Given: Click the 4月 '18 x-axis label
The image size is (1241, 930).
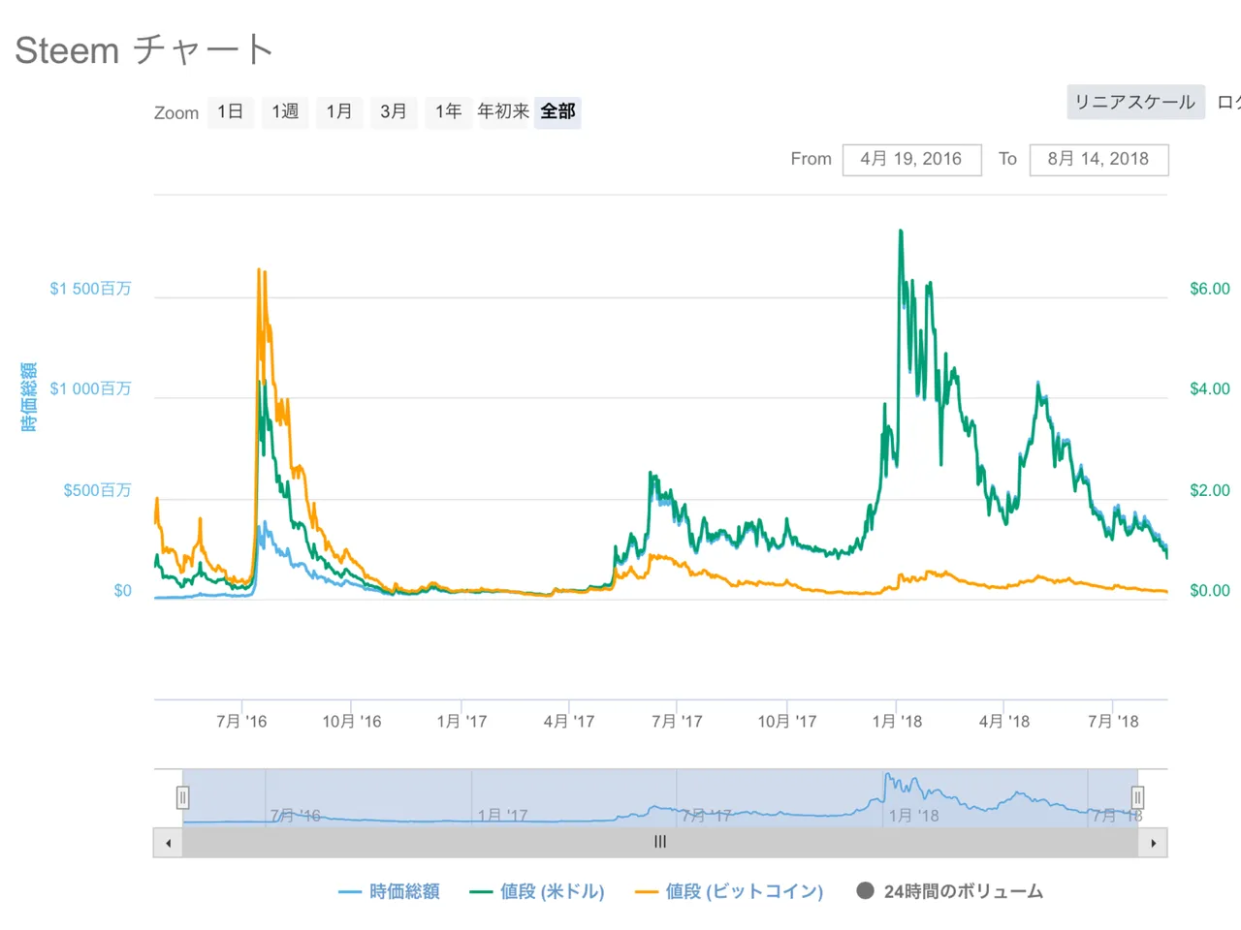Looking at the screenshot, I should click(1004, 722).
